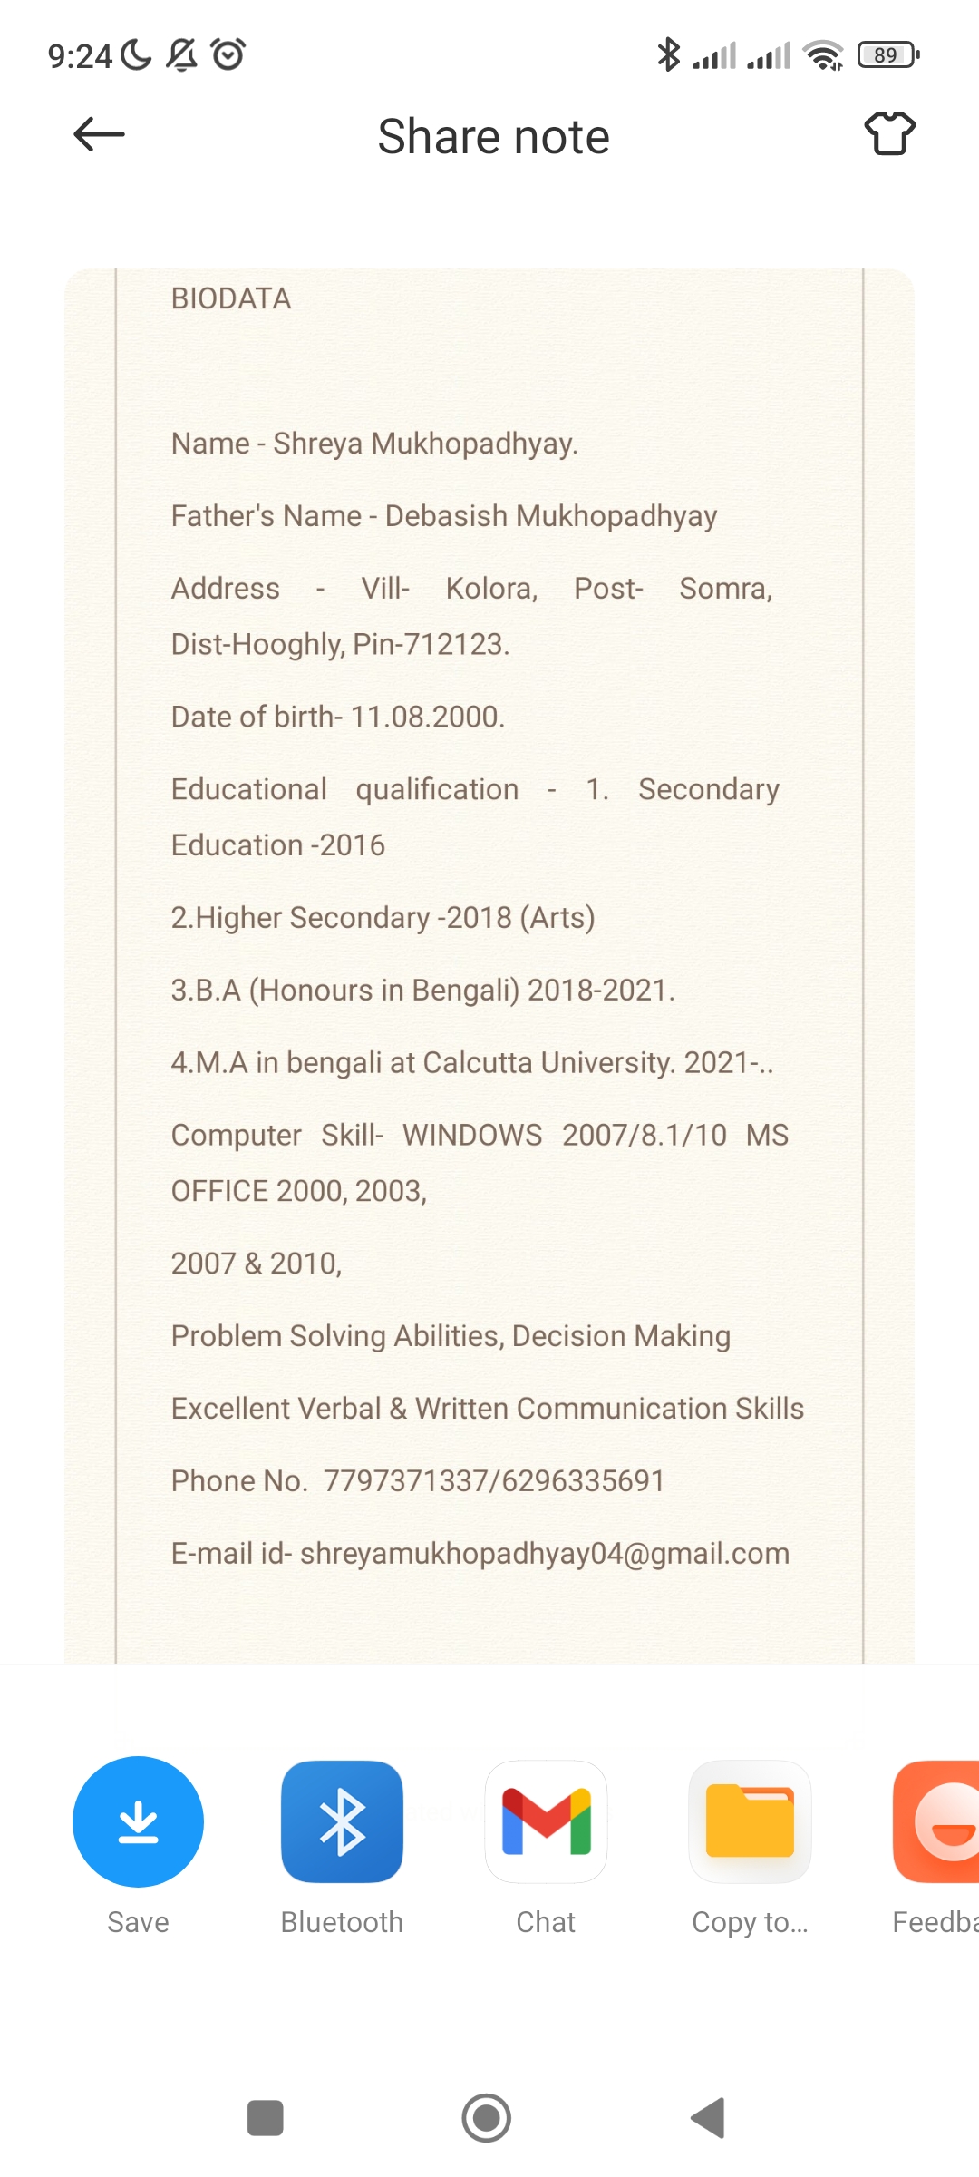Tap the battery indicator in status bar
The width and height of the screenshot is (979, 2177).
888,55
